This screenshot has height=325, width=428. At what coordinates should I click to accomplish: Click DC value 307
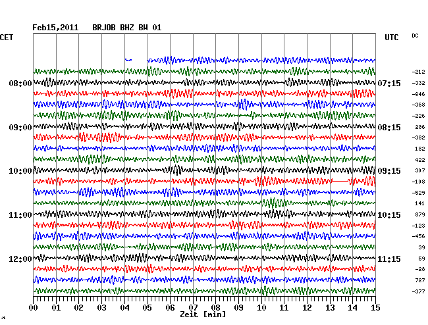click(x=420, y=170)
